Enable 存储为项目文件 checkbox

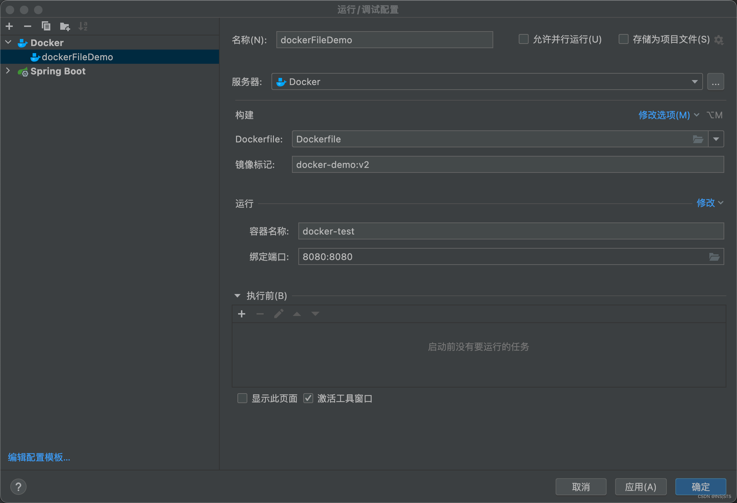[x=623, y=39]
